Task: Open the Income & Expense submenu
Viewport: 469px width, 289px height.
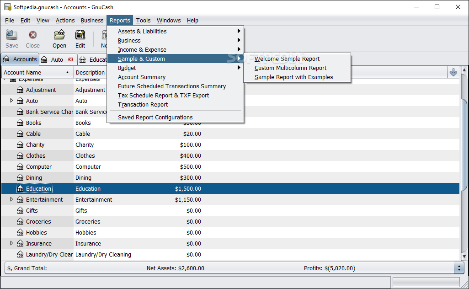Action: coord(175,50)
